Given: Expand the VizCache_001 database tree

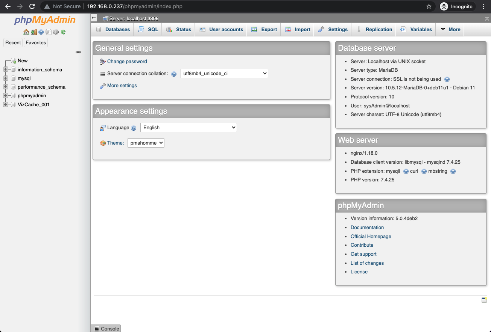Looking at the screenshot, I should (6, 104).
